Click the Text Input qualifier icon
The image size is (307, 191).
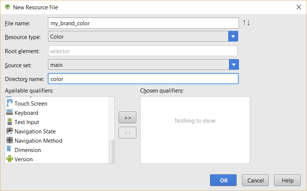point(10,122)
